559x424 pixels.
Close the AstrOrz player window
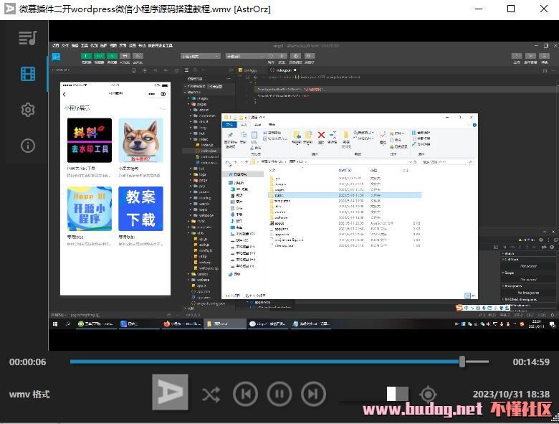(543, 9)
